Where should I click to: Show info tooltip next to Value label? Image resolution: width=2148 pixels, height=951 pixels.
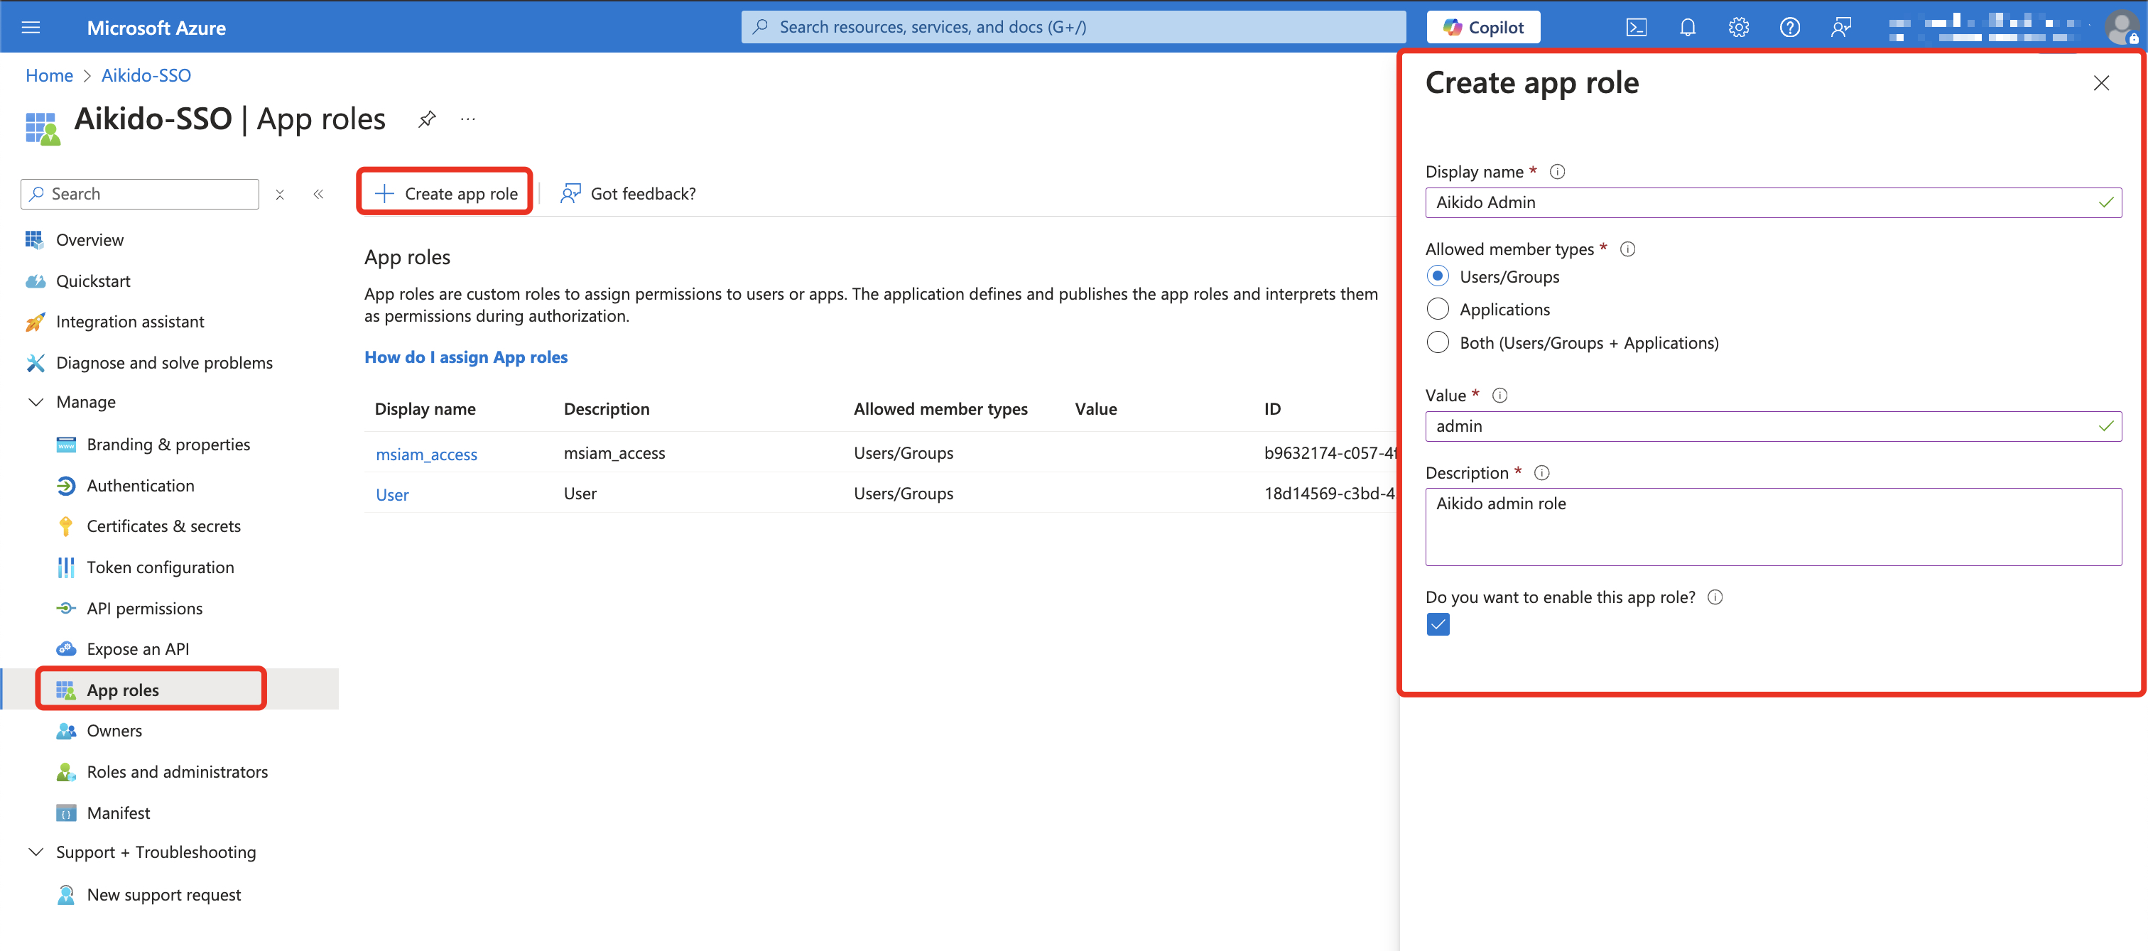pyautogui.click(x=1499, y=395)
